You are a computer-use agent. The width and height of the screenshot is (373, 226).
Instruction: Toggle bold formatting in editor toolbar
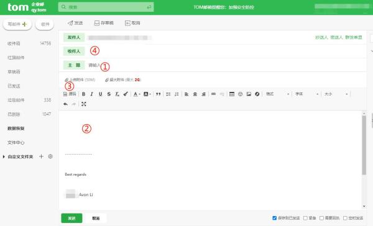84,94
